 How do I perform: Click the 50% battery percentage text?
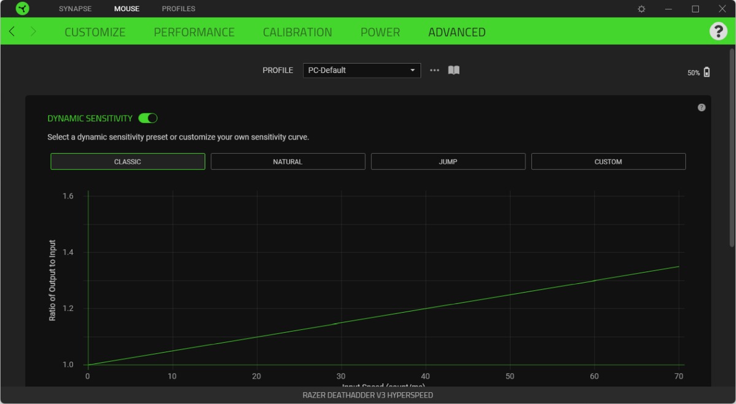tap(694, 73)
